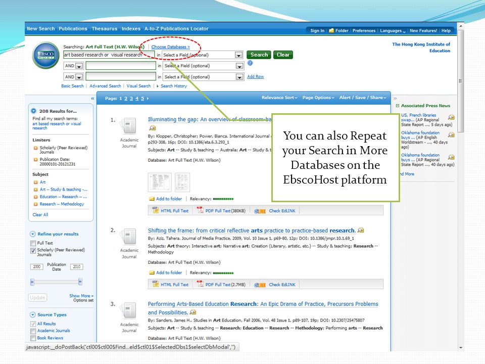Click the Add Row link
Screen dimensions: 485x364
pyautogui.click(x=255, y=76)
